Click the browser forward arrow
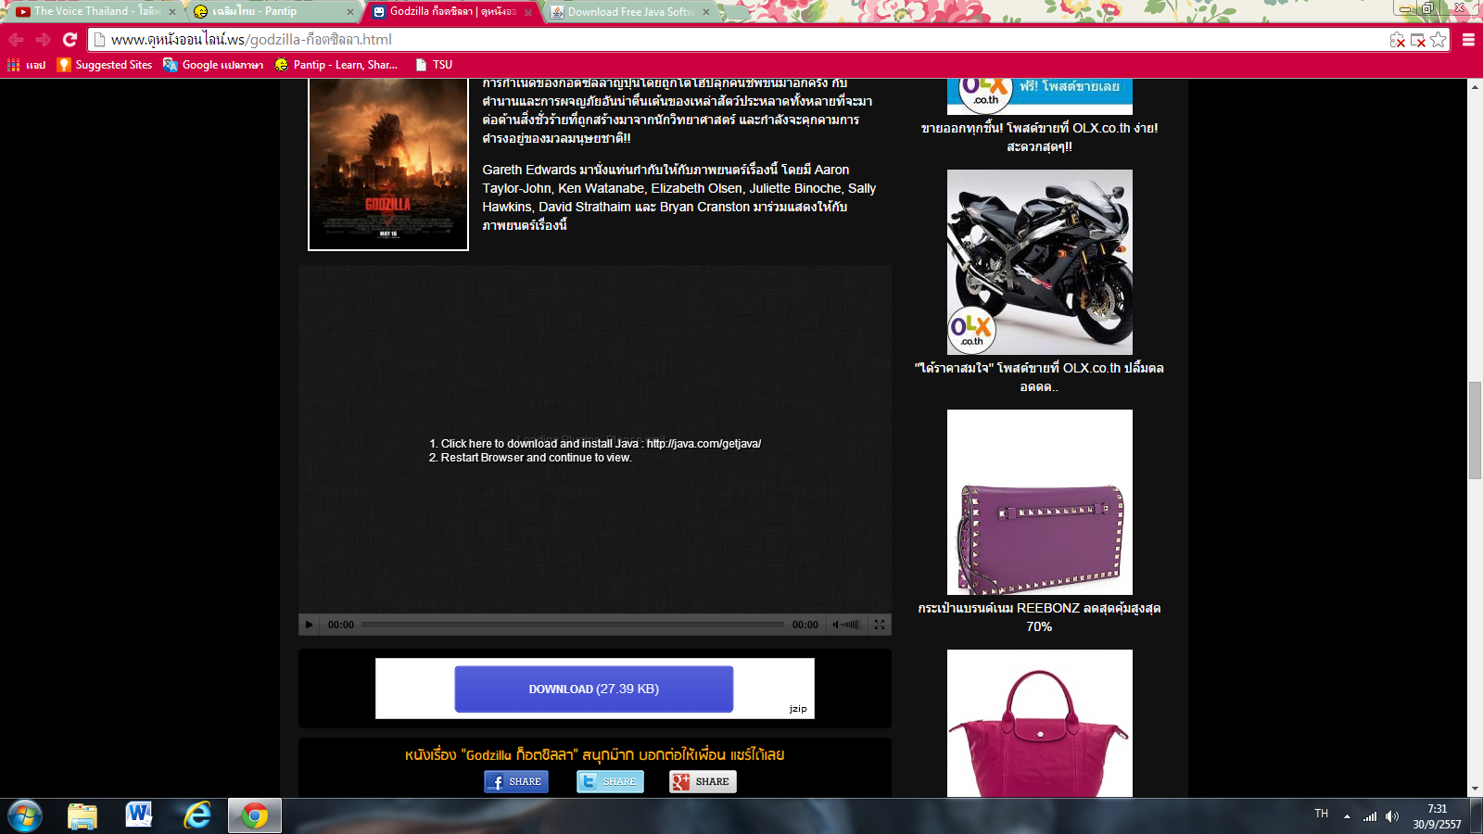Screen dimensions: 1483x834 click(43, 40)
